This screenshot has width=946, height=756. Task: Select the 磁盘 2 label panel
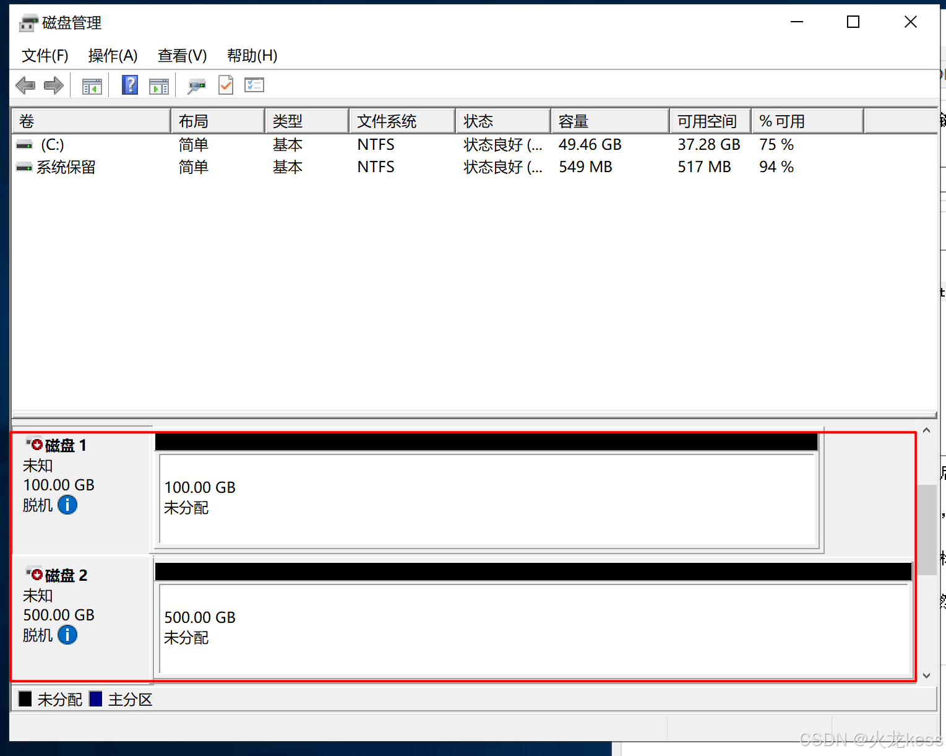click(x=82, y=619)
